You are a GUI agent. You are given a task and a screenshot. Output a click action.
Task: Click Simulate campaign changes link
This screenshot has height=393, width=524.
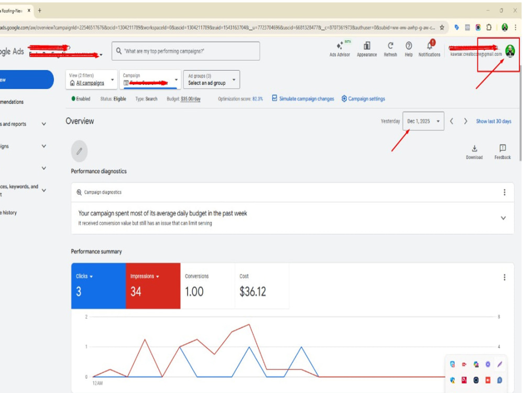[303, 99]
